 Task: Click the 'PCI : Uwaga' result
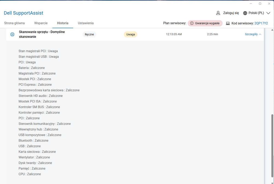coord(27,62)
